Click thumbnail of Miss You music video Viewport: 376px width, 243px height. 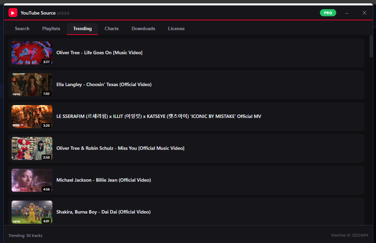[x=32, y=148]
